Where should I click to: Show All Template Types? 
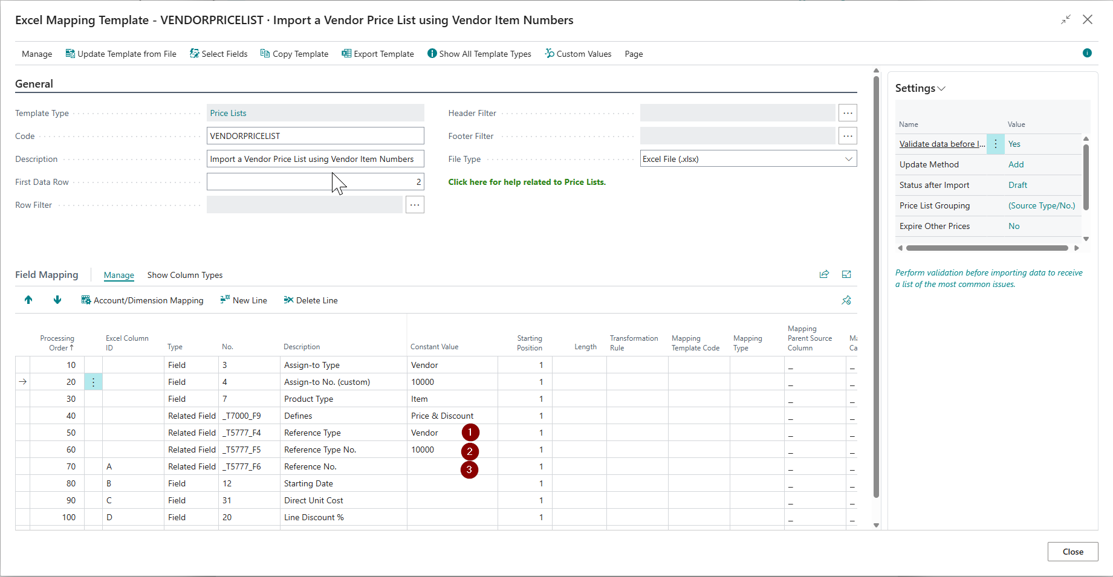point(479,54)
